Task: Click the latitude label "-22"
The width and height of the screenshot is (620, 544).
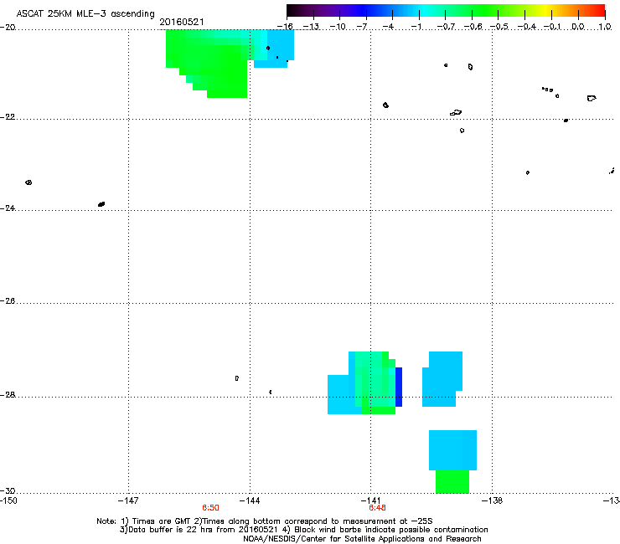Action: point(8,117)
